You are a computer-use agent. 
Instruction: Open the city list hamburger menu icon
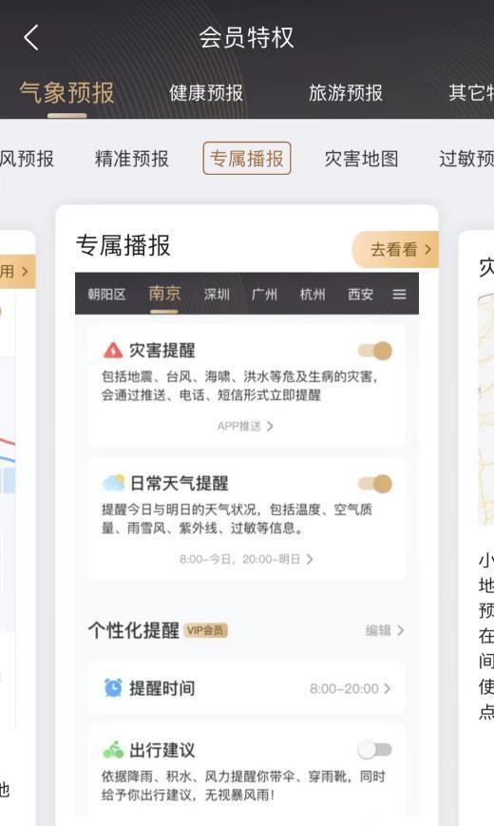pyautogui.click(x=399, y=294)
